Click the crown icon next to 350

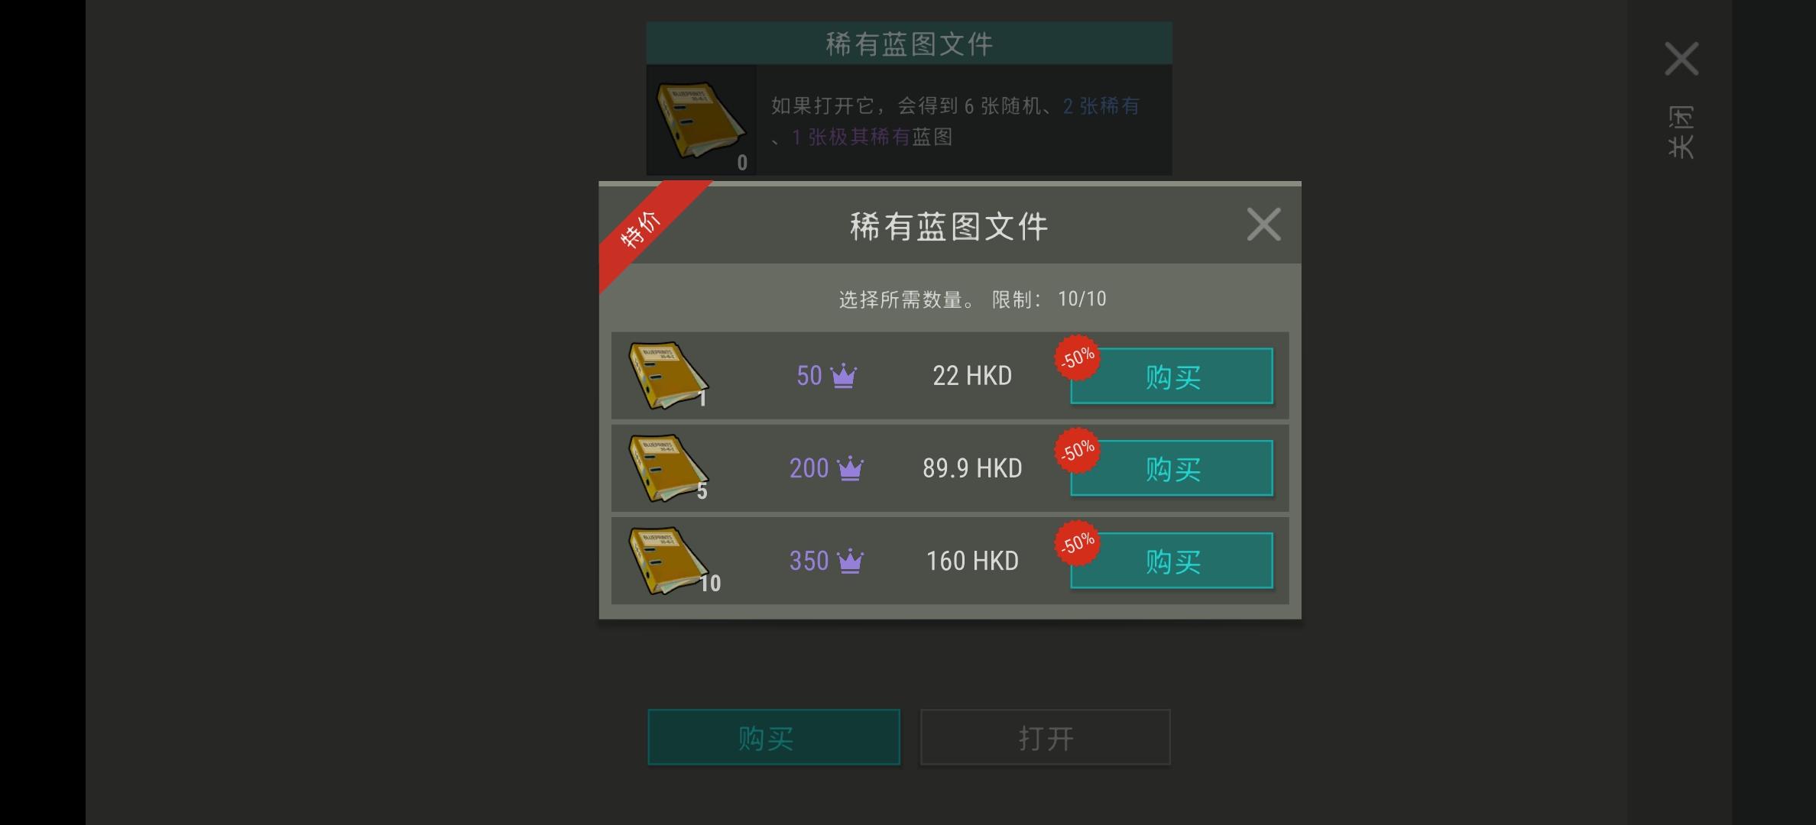tap(850, 561)
